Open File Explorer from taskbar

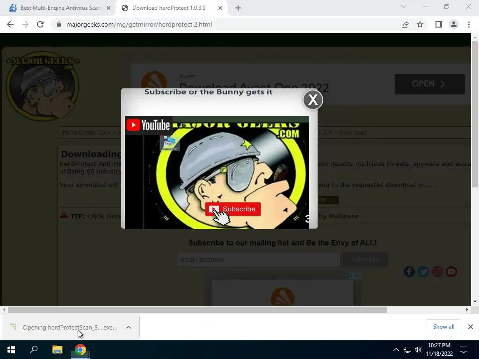[57, 350]
